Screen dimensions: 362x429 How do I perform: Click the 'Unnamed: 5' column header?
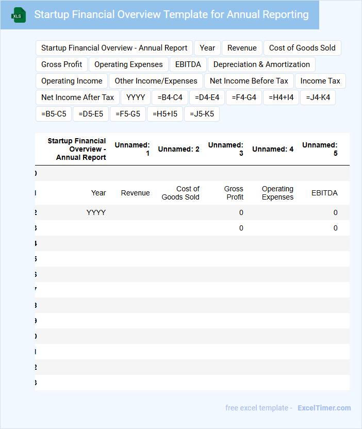(x=320, y=149)
